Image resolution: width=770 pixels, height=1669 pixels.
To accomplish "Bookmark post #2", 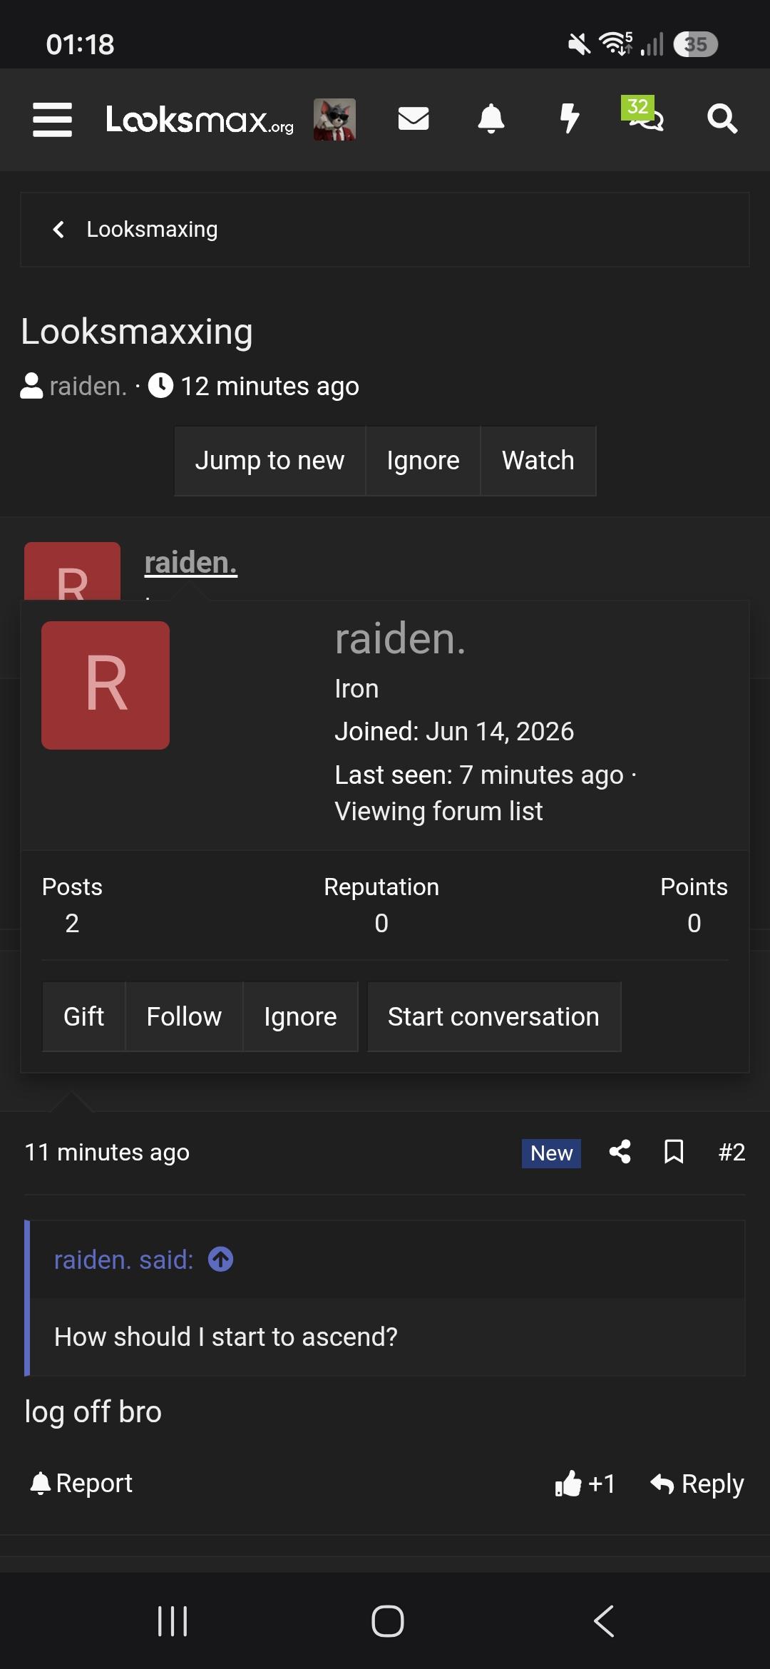I will tap(674, 1152).
